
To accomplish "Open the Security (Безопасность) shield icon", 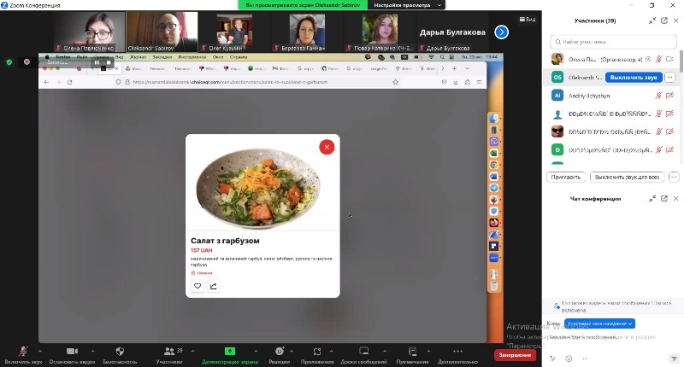I will pos(120,352).
